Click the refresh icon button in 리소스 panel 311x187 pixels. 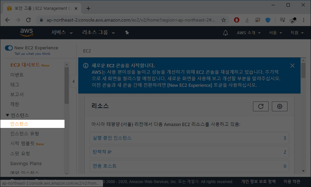point(260,106)
